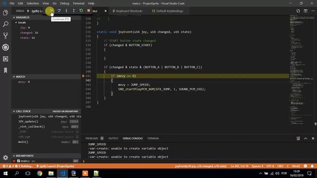317x178 pixels.
Task: Open the Bookmarks view in activity bar
Action: [5, 70]
